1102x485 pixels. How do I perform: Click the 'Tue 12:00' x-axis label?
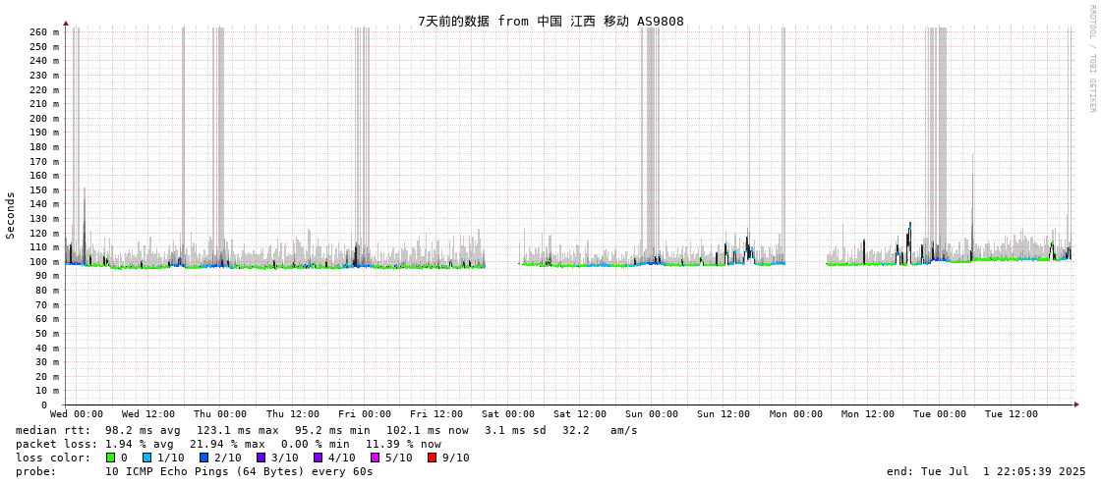pyautogui.click(x=1012, y=415)
